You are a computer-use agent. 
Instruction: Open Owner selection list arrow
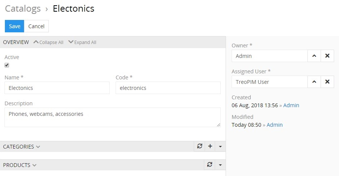314,56
